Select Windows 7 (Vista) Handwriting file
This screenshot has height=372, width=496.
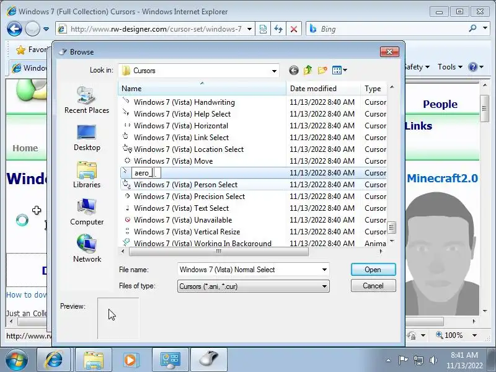click(x=184, y=102)
